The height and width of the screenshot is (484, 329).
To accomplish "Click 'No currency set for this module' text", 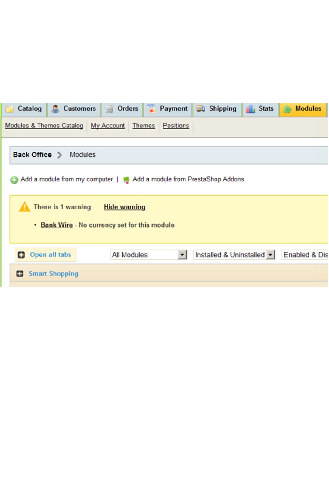I will (x=126, y=225).
